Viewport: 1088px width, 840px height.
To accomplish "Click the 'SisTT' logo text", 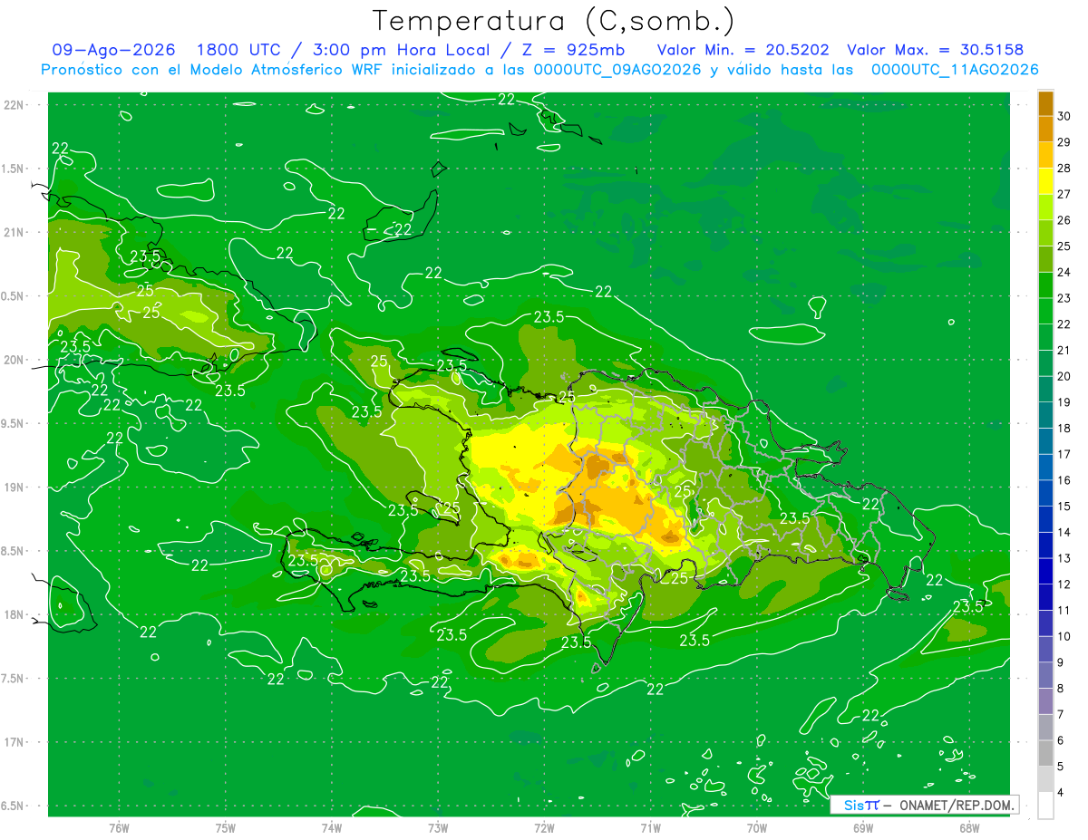I will tap(861, 805).
